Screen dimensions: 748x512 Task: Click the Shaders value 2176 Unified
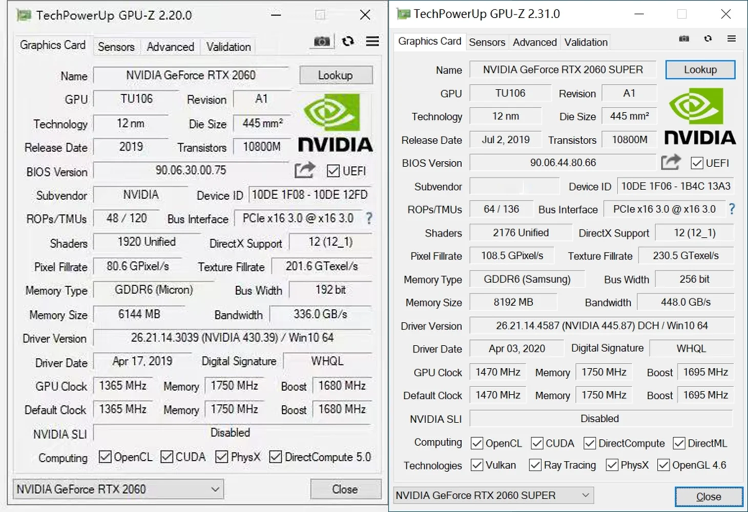(x=521, y=232)
